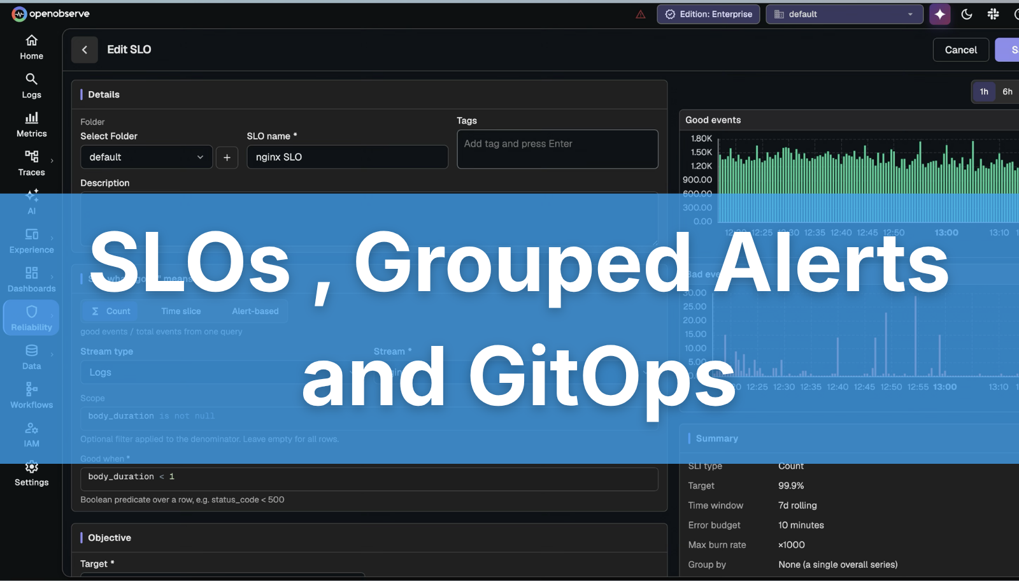Open Experience in the sidebar

31,241
